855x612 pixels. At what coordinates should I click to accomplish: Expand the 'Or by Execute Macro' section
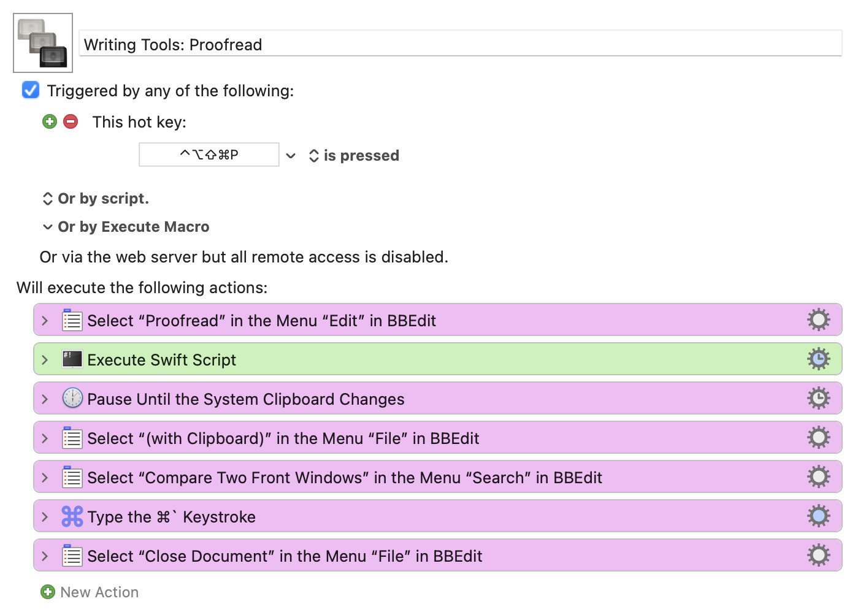(x=48, y=227)
